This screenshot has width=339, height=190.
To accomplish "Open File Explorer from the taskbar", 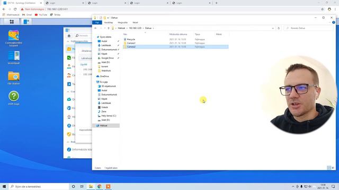I will click(91, 186).
